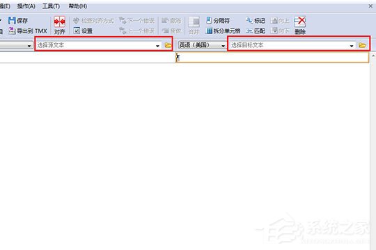
Task: Click the first source text cell
Action: click(x=88, y=58)
